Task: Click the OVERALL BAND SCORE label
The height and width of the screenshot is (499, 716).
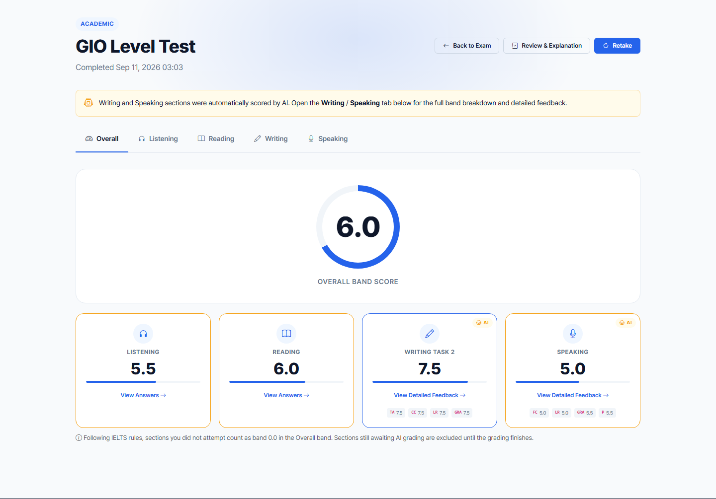Action: (x=358, y=282)
